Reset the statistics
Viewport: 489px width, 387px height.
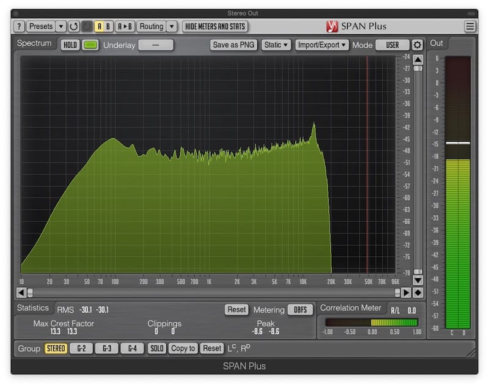(237, 310)
